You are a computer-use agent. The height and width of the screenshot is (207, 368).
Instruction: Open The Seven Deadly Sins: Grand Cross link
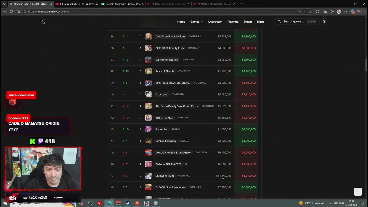(177, 106)
